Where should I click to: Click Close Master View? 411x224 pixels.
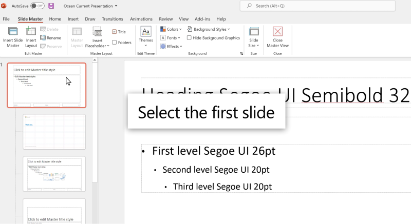[277, 37]
